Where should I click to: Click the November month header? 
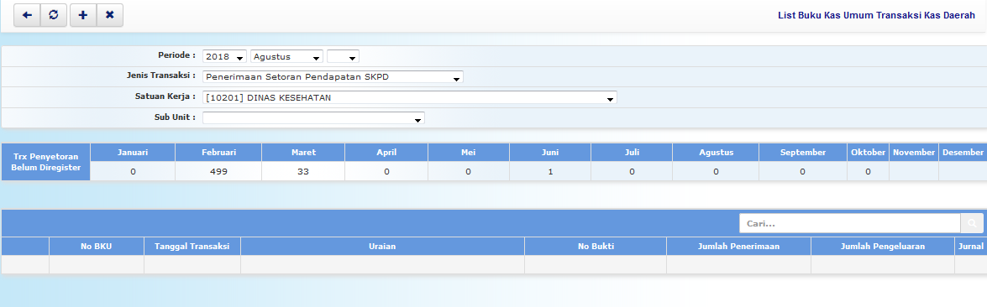pyautogui.click(x=914, y=153)
